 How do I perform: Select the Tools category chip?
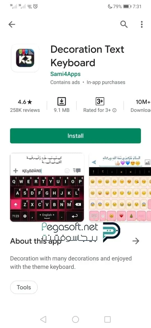24,287
